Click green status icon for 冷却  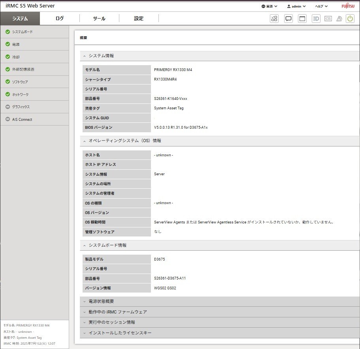tap(8, 56)
